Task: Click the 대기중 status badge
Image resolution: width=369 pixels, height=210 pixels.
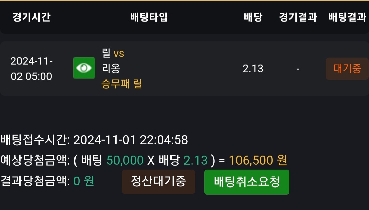Action: coord(347,69)
